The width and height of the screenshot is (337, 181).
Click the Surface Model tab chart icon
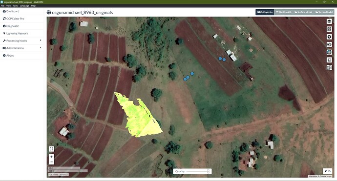tap(296, 12)
